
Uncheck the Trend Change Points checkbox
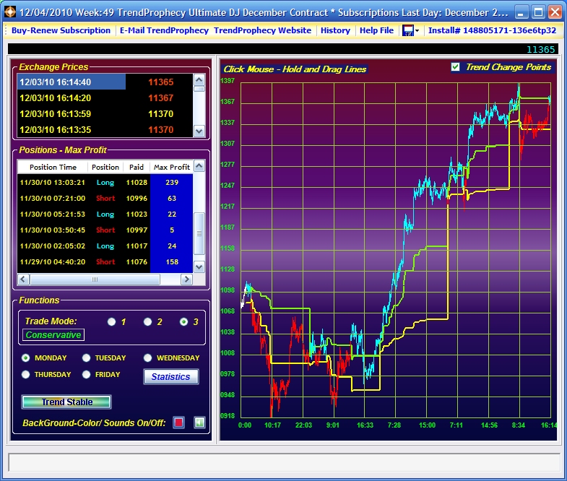click(x=455, y=67)
